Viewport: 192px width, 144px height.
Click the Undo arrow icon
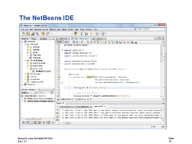click(43, 33)
